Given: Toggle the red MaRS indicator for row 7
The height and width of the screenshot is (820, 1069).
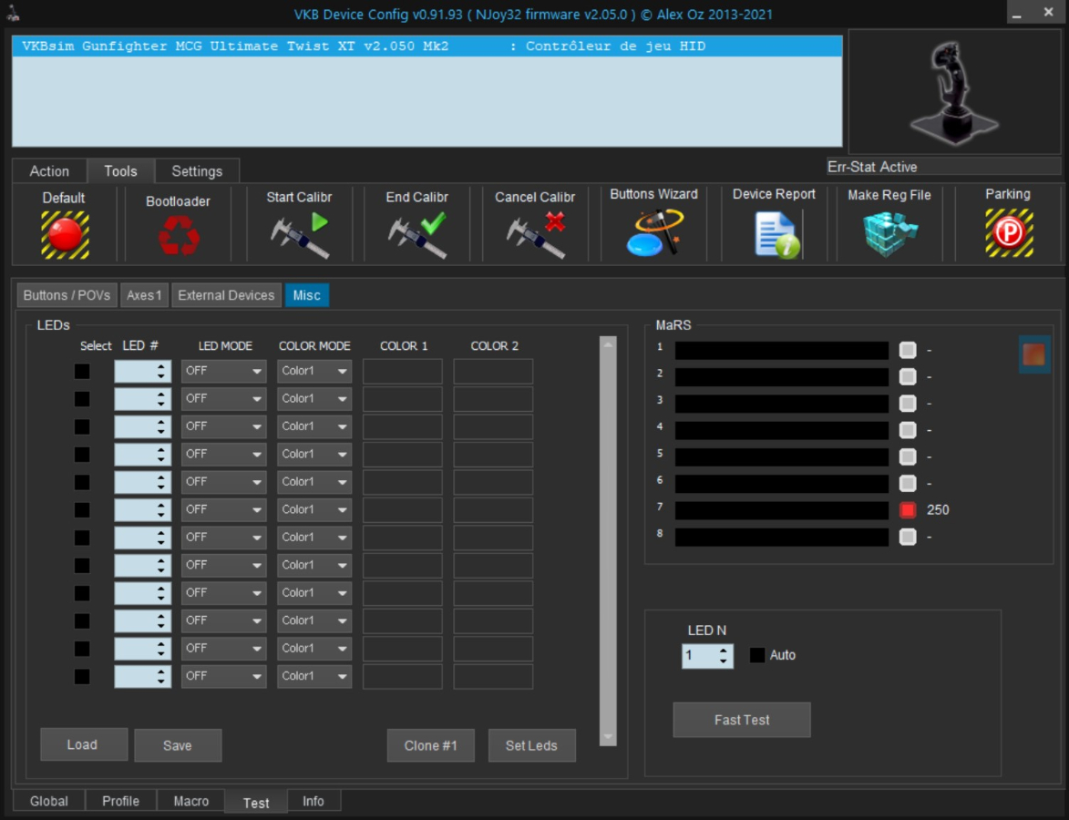Looking at the screenshot, I should click(908, 510).
